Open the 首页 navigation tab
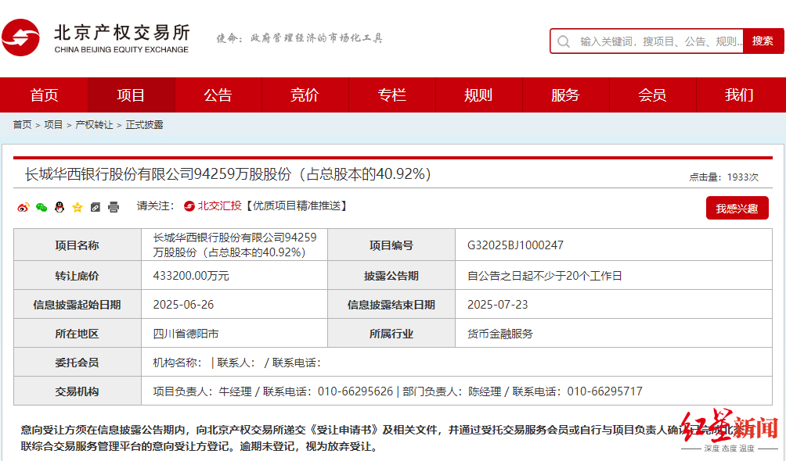This screenshot has height=461, width=786. (44, 95)
